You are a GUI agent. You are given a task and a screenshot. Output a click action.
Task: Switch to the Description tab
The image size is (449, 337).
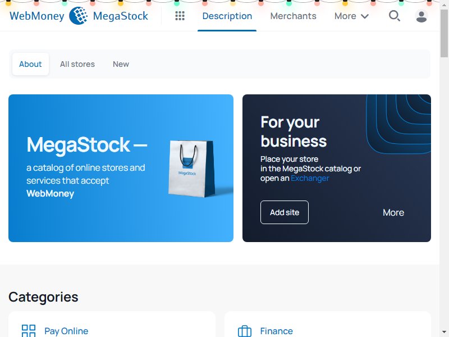point(227,16)
